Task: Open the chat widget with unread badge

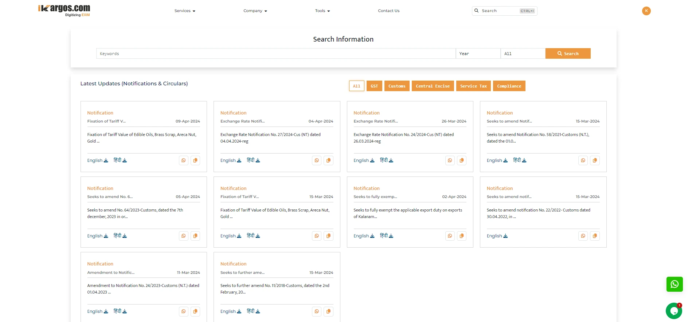Action: [x=673, y=311]
